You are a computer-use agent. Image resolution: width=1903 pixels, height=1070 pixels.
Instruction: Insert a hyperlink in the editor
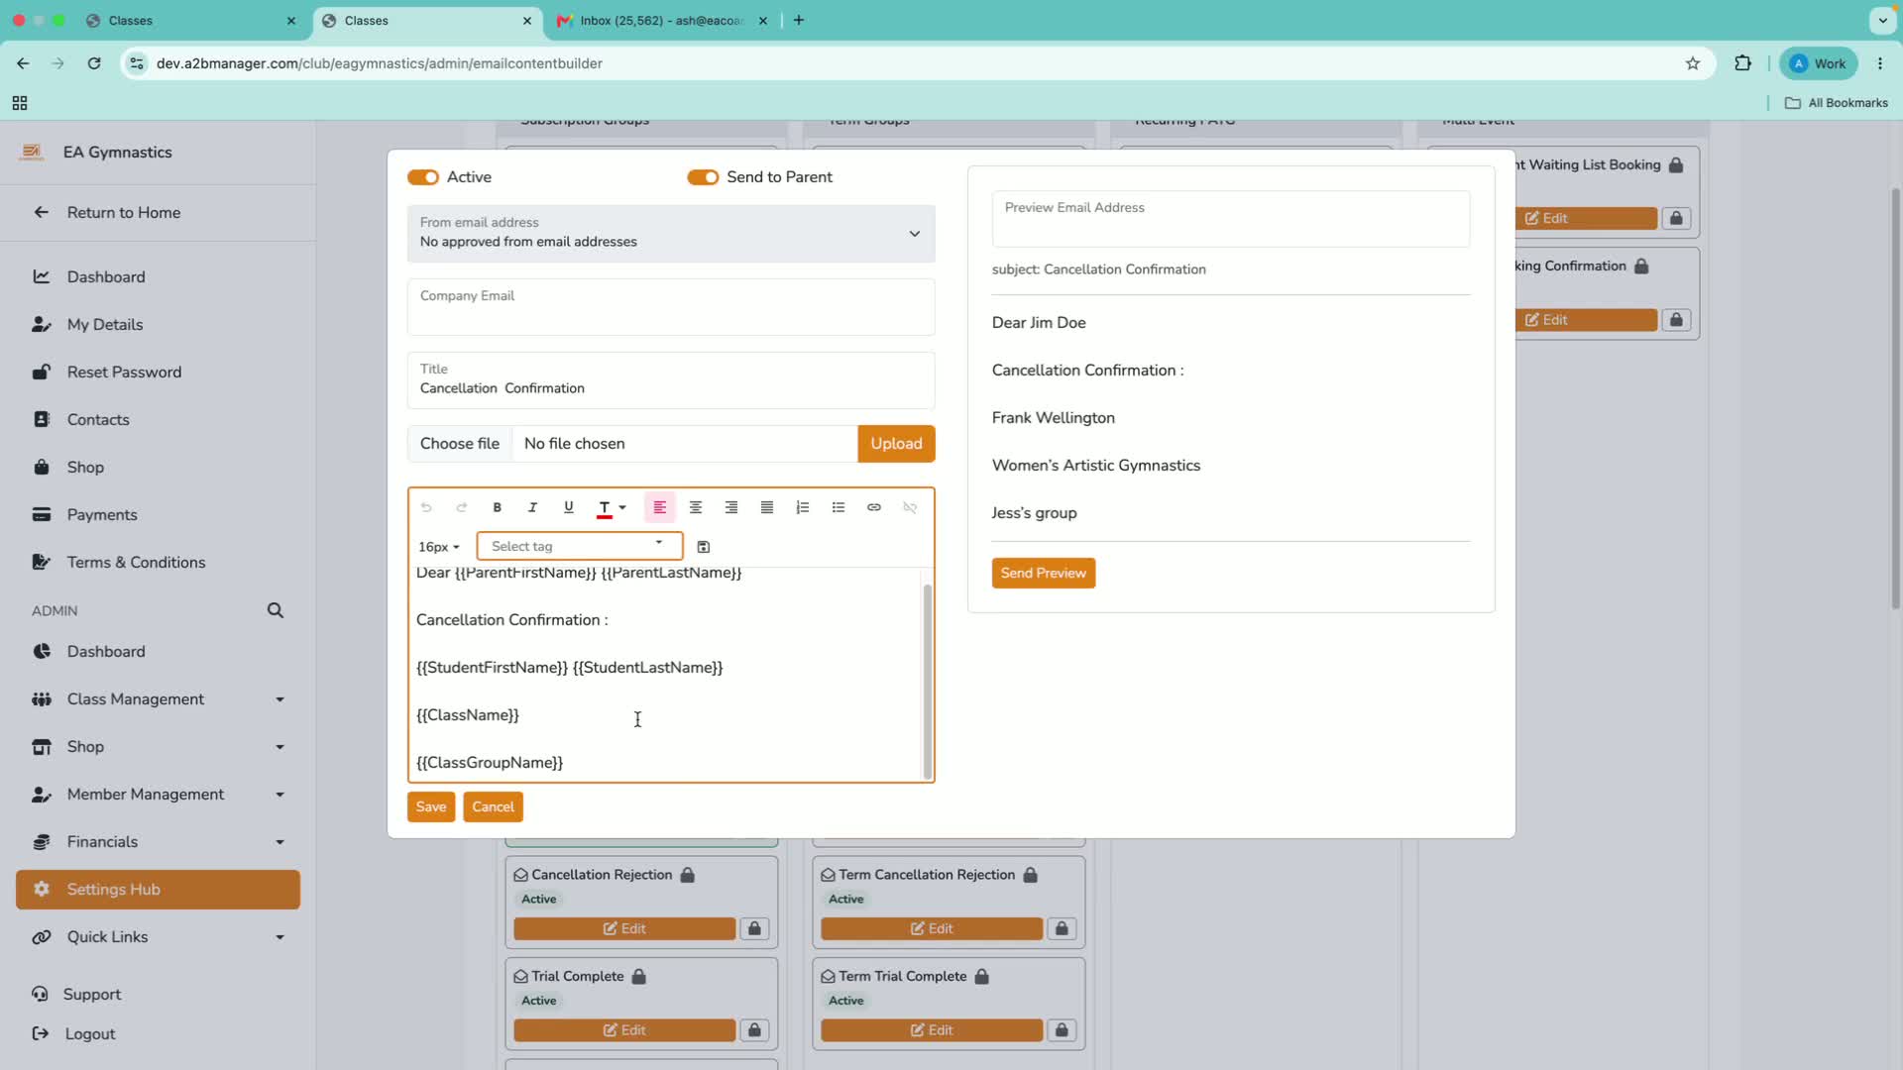pos(873,507)
